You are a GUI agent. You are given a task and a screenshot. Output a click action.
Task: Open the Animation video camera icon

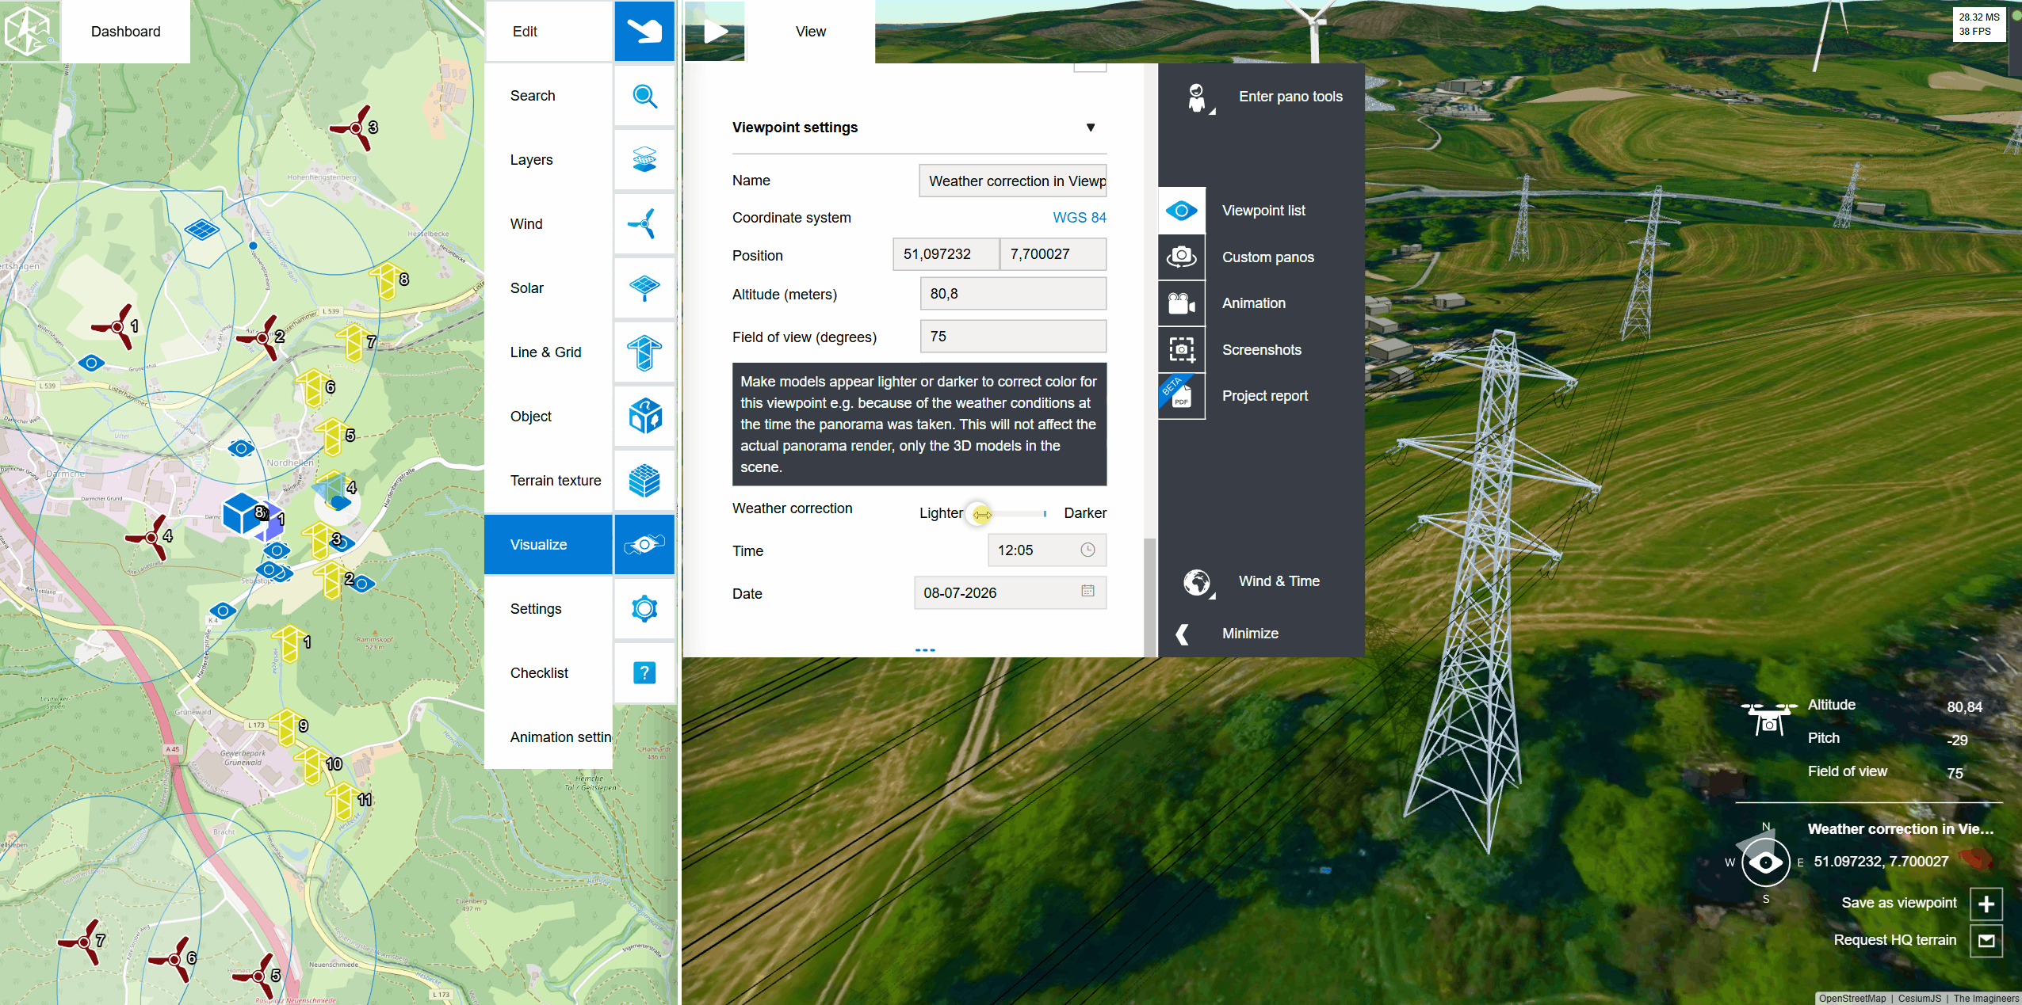1182,303
